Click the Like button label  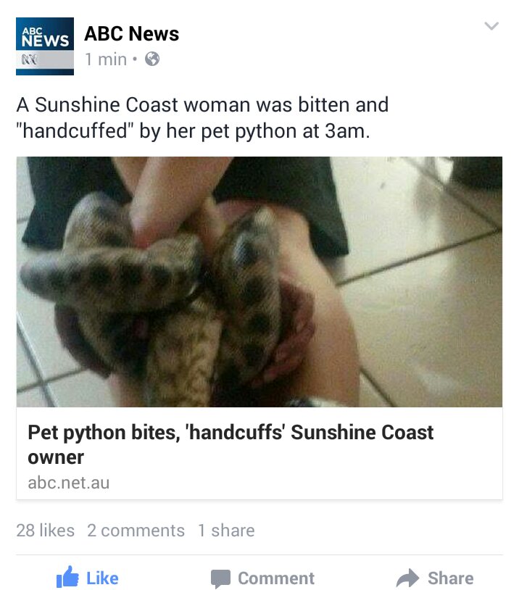pyautogui.click(x=102, y=578)
